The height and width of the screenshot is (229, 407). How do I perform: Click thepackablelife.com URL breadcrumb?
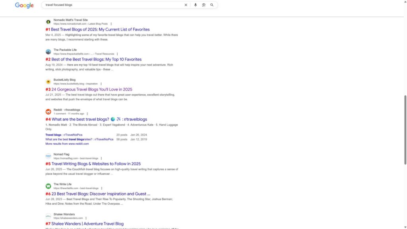(x=84, y=54)
